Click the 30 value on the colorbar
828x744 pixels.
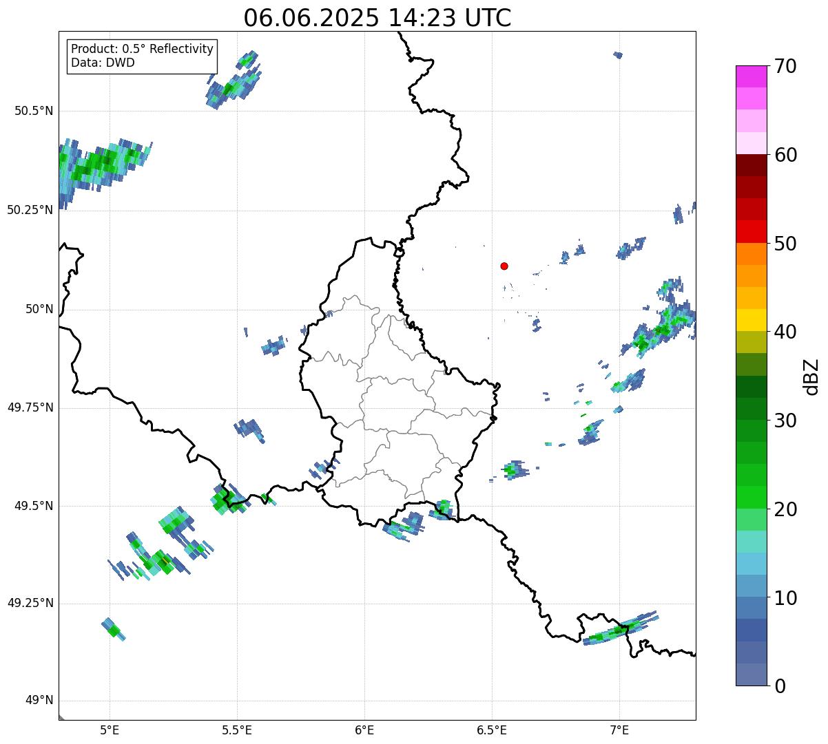(785, 421)
